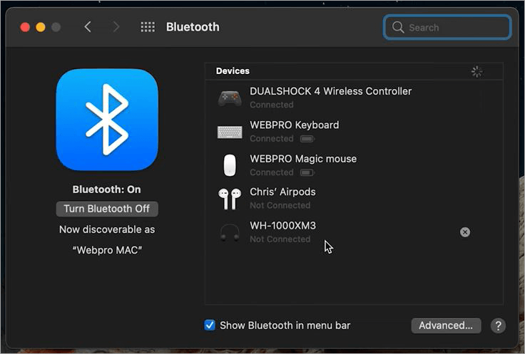Close the window with red button

coord(25,27)
